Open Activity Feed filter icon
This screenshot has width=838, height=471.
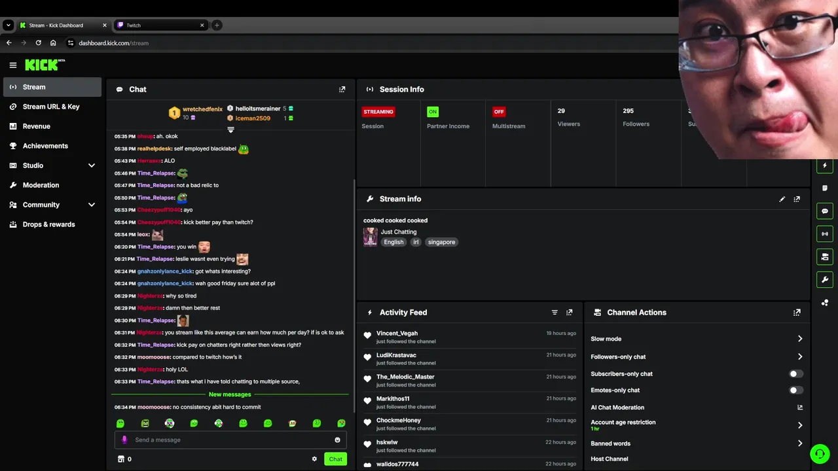click(555, 313)
